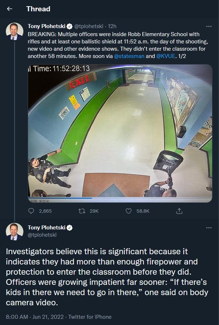Click the surveillance camera video still
Viewport: 219px width, 325px height.
(x=119, y=133)
